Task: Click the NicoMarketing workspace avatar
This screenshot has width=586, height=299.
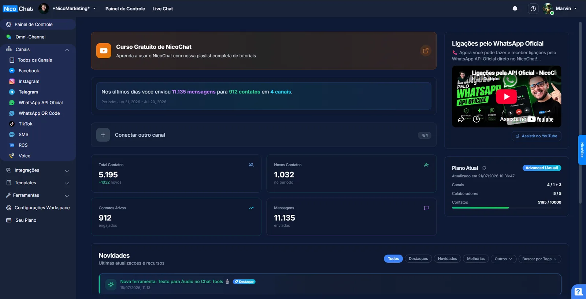Action: (44, 8)
